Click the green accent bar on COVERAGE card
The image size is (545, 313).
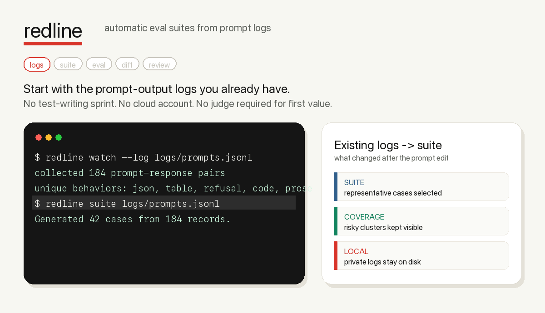[x=336, y=221]
